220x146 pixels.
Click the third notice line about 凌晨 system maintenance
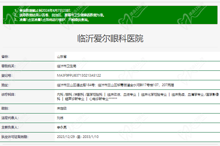coord(54,20)
